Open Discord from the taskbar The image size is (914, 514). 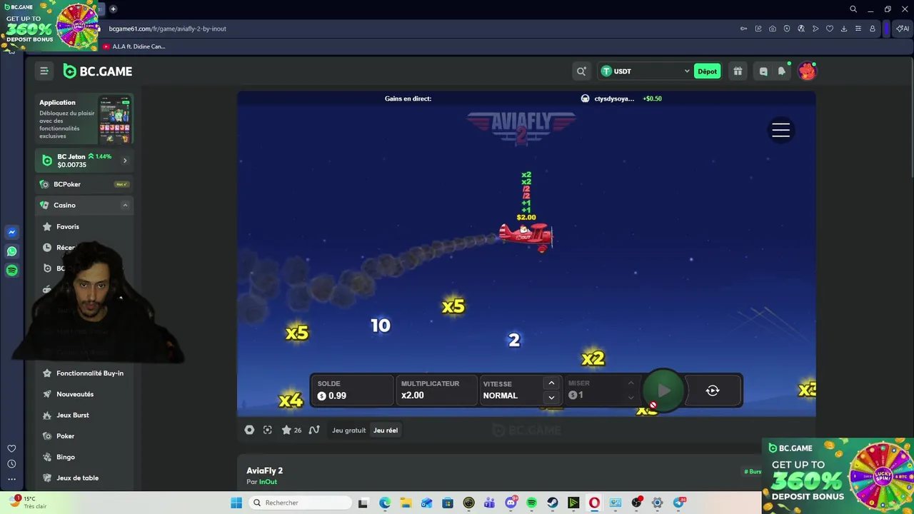tap(511, 503)
